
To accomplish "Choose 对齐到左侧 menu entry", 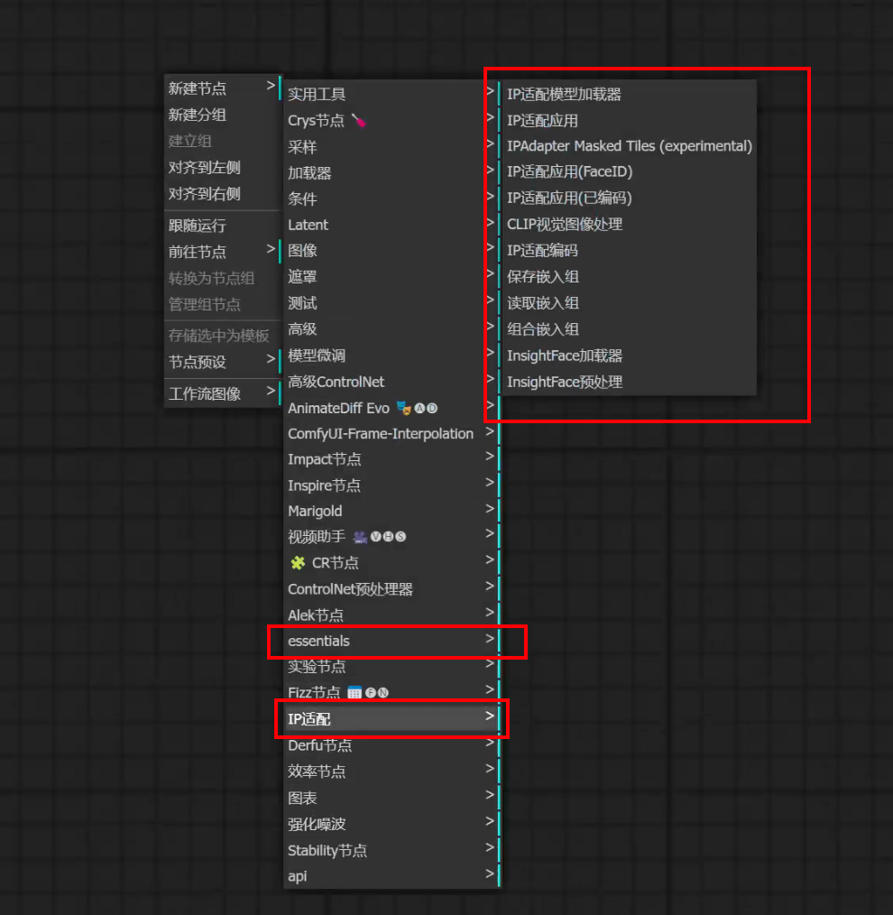I will 222,168.
